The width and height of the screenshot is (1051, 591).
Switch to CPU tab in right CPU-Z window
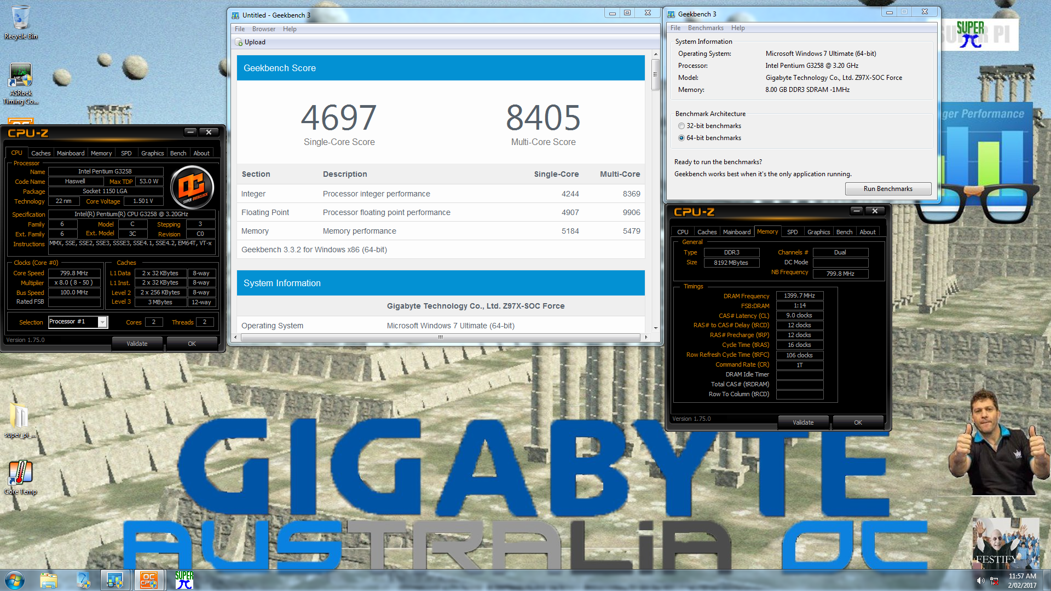pyautogui.click(x=683, y=232)
